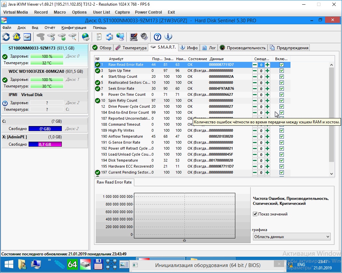342x273 pixels.
Task: Click the plus offset button for Current Pending Sector
Action: [268, 172]
